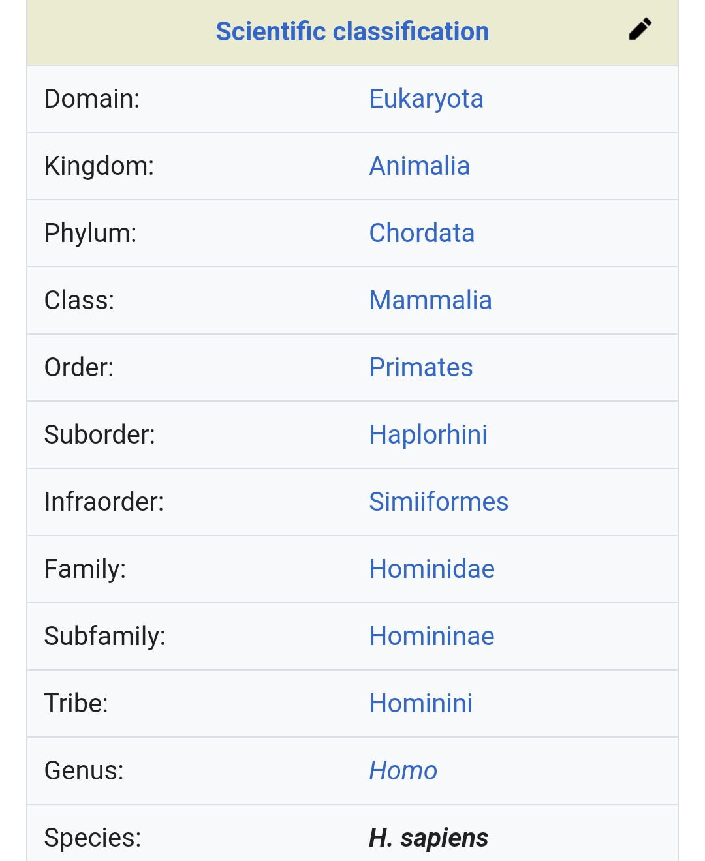Image resolution: width=705 pixels, height=861 pixels.
Task: Open the Chordata phylum link
Action: pos(422,233)
